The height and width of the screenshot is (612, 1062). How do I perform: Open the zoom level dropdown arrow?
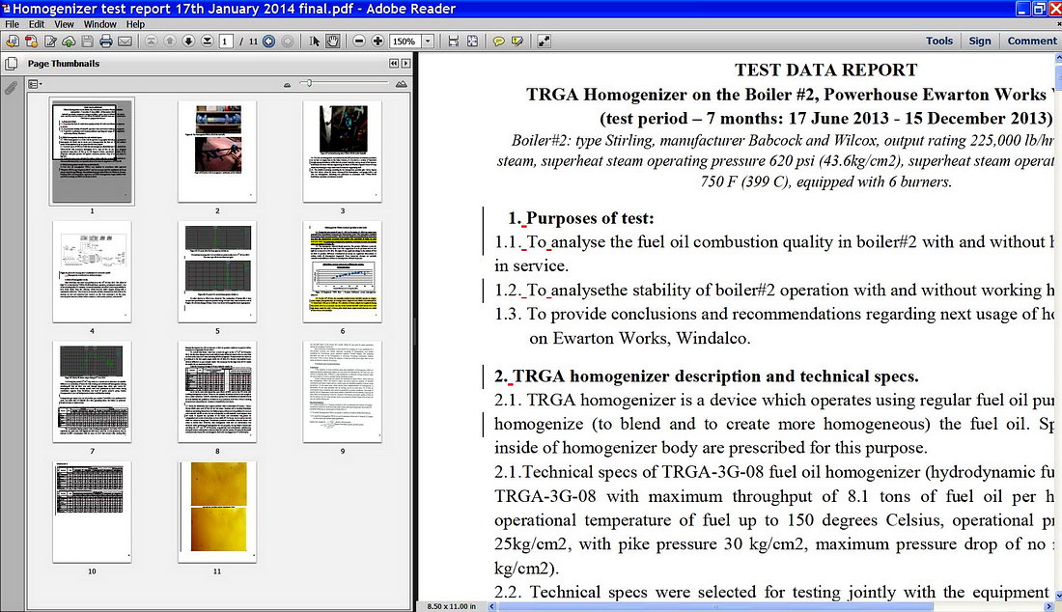pos(428,42)
